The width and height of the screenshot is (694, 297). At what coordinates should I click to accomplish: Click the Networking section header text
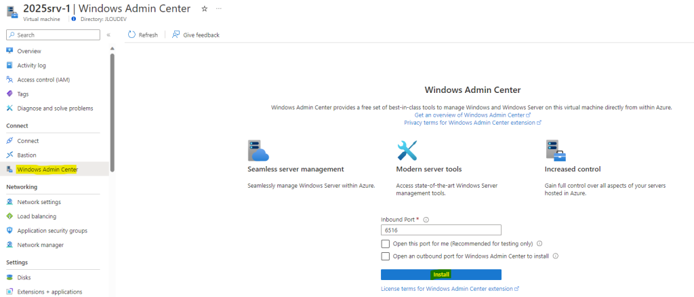click(x=22, y=186)
